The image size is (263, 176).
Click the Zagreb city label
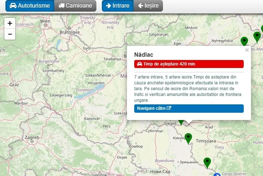[32, 137]
